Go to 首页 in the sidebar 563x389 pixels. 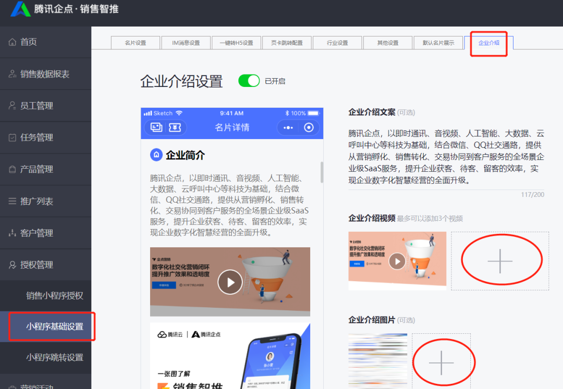(45, 42)
